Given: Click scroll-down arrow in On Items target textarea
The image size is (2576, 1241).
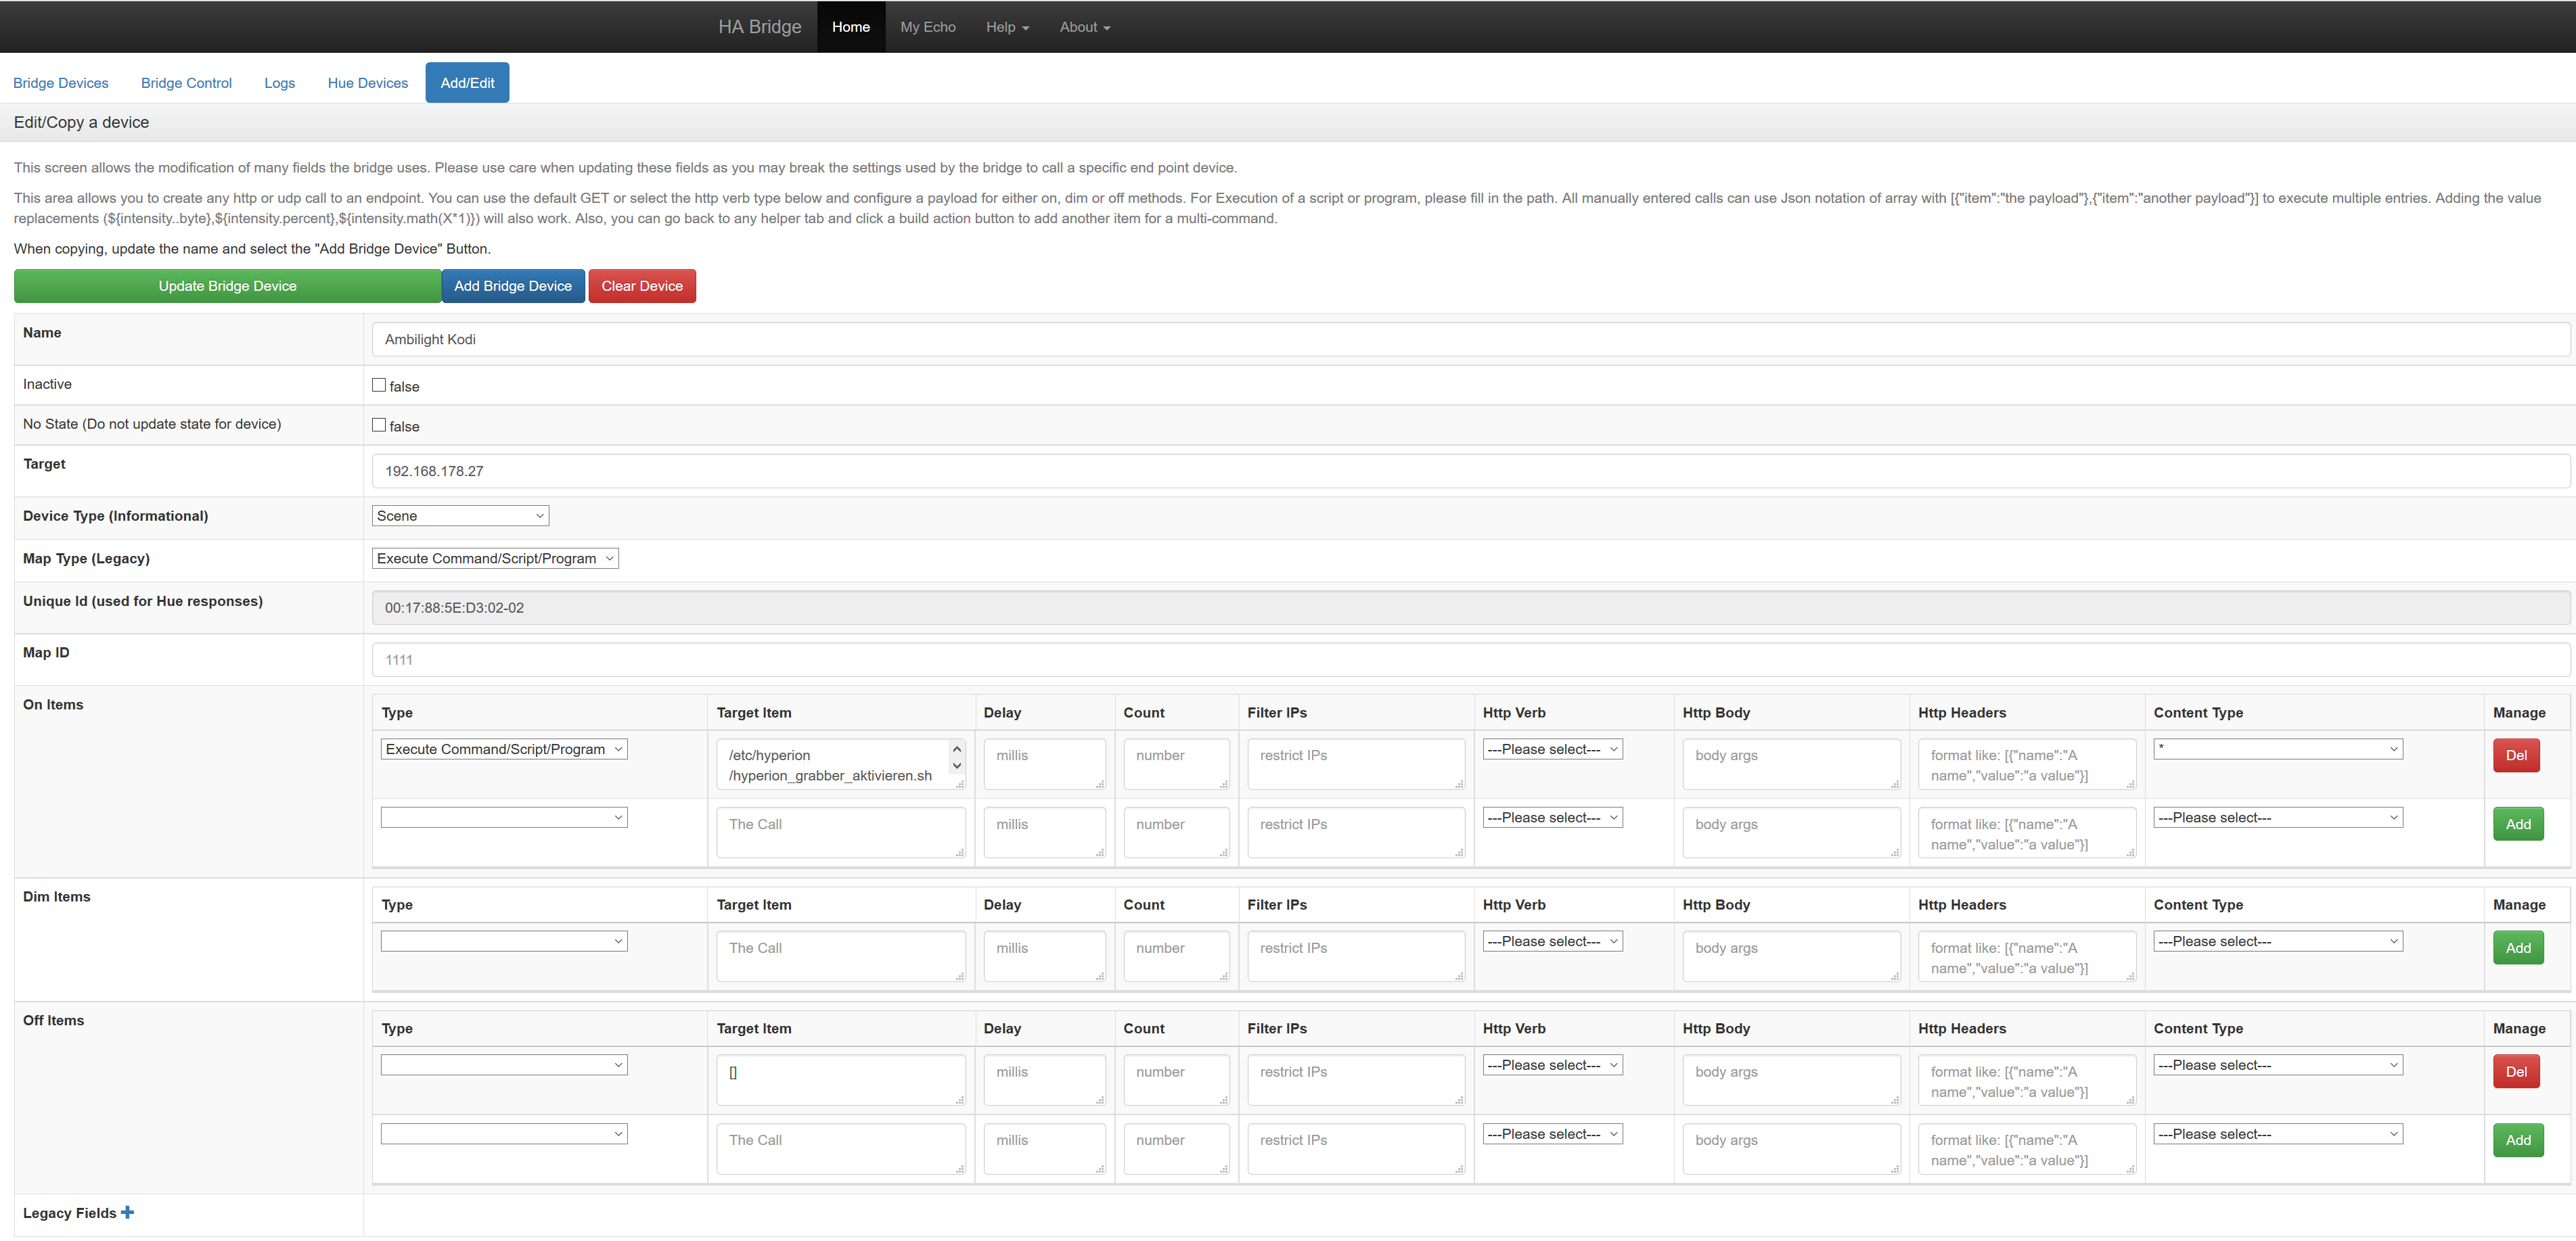Looking at the screenshot, I should (956, 766).
